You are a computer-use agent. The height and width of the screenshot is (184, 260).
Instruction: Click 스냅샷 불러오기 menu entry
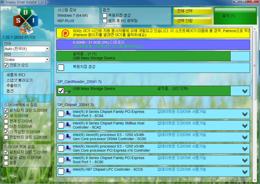[19, 80]
